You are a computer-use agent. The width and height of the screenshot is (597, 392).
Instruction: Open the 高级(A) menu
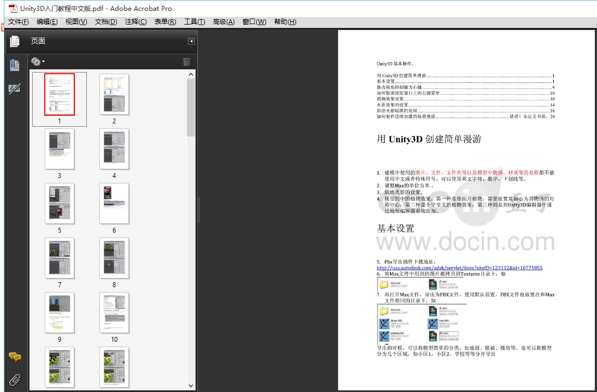[223, 22]
